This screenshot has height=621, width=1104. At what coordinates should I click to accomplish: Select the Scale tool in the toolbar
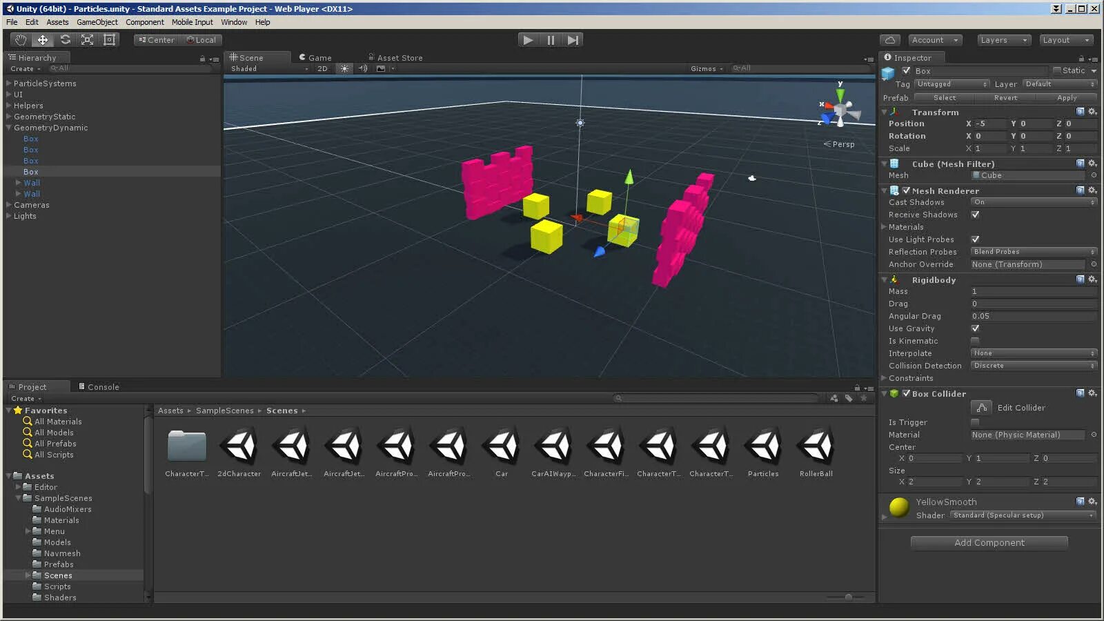click(x=88, y=40)
